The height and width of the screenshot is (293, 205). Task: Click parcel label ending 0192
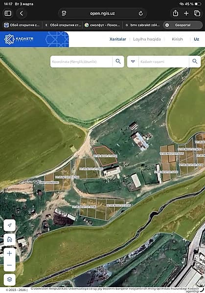[67, 177]
